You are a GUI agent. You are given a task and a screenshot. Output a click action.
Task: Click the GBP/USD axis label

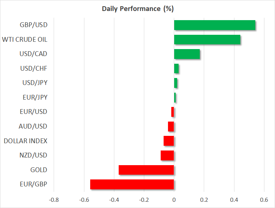tap(34, 25)
